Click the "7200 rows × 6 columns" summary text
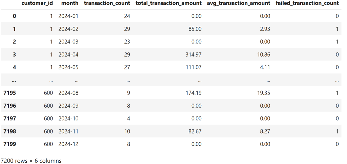 (x=31, y=160)
